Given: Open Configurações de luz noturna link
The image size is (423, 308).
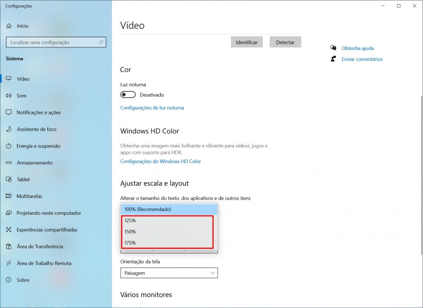Looking at the screenshot, I should (152, 108).
